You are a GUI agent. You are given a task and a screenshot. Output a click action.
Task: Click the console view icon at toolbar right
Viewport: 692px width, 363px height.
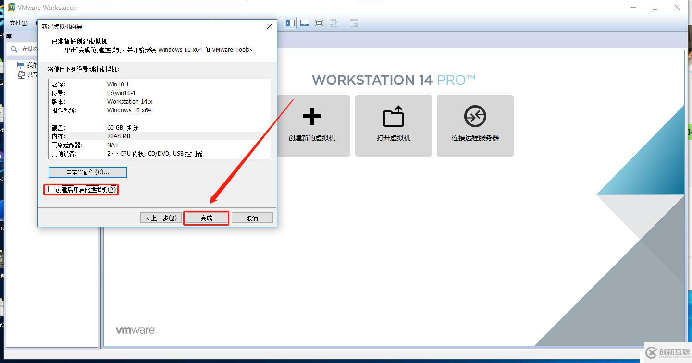pos(354,23)
